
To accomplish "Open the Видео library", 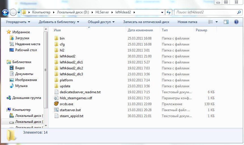I will pos(20,68).
